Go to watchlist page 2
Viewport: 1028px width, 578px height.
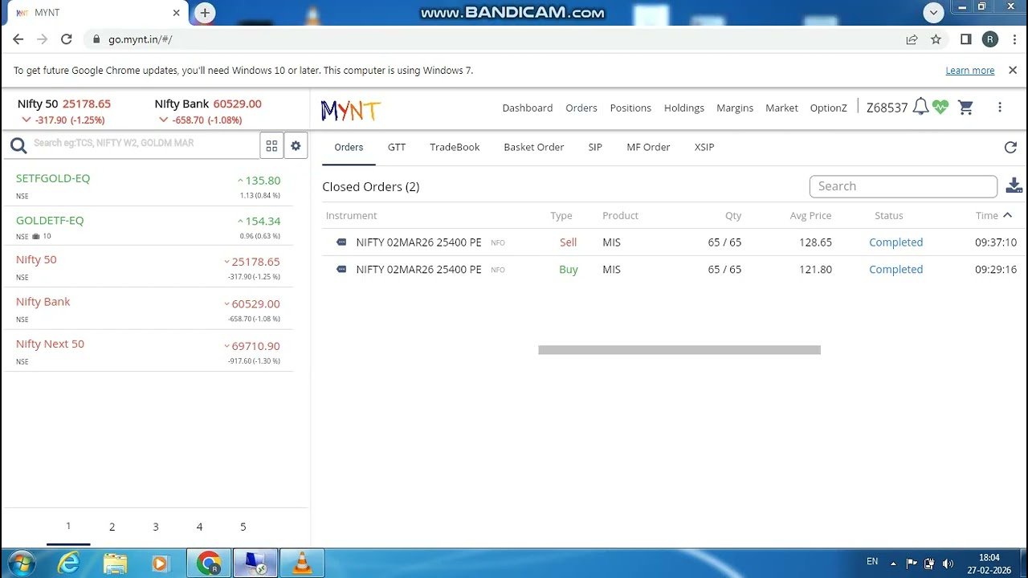coord(112,527)
